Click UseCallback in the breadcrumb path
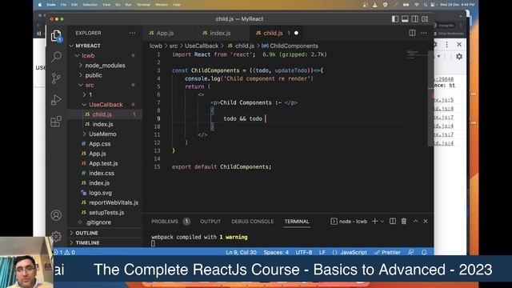The height and width of the screenshot is (288, 512). click(202, 46)
